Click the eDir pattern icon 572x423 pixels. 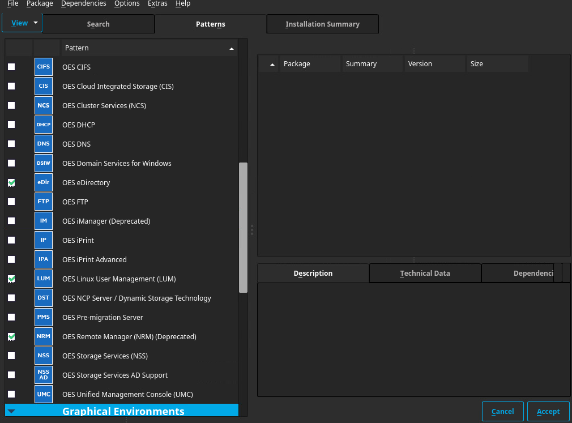(44, 182)
